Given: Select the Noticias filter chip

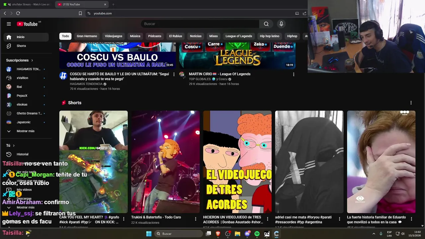Looking at the screenshot, I should click(x=196, y=36).
